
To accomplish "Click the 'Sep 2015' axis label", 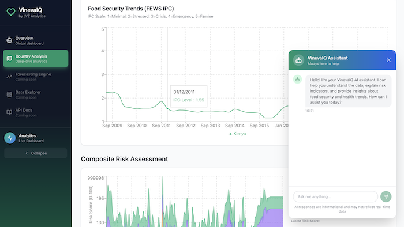I will 259,126.
